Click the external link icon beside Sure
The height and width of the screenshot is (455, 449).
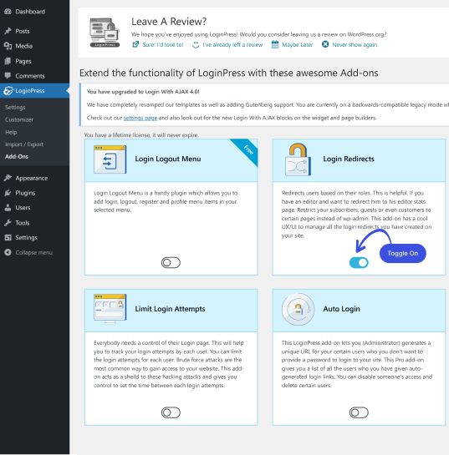[135, 44]
